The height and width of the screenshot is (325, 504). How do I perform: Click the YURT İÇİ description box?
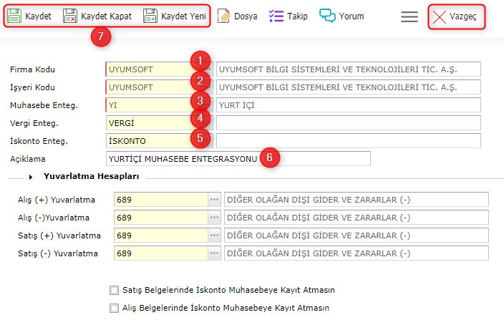pyautogui.click(x=349, y=105)
